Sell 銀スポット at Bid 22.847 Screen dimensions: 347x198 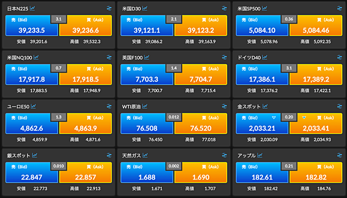pos(32,172)
